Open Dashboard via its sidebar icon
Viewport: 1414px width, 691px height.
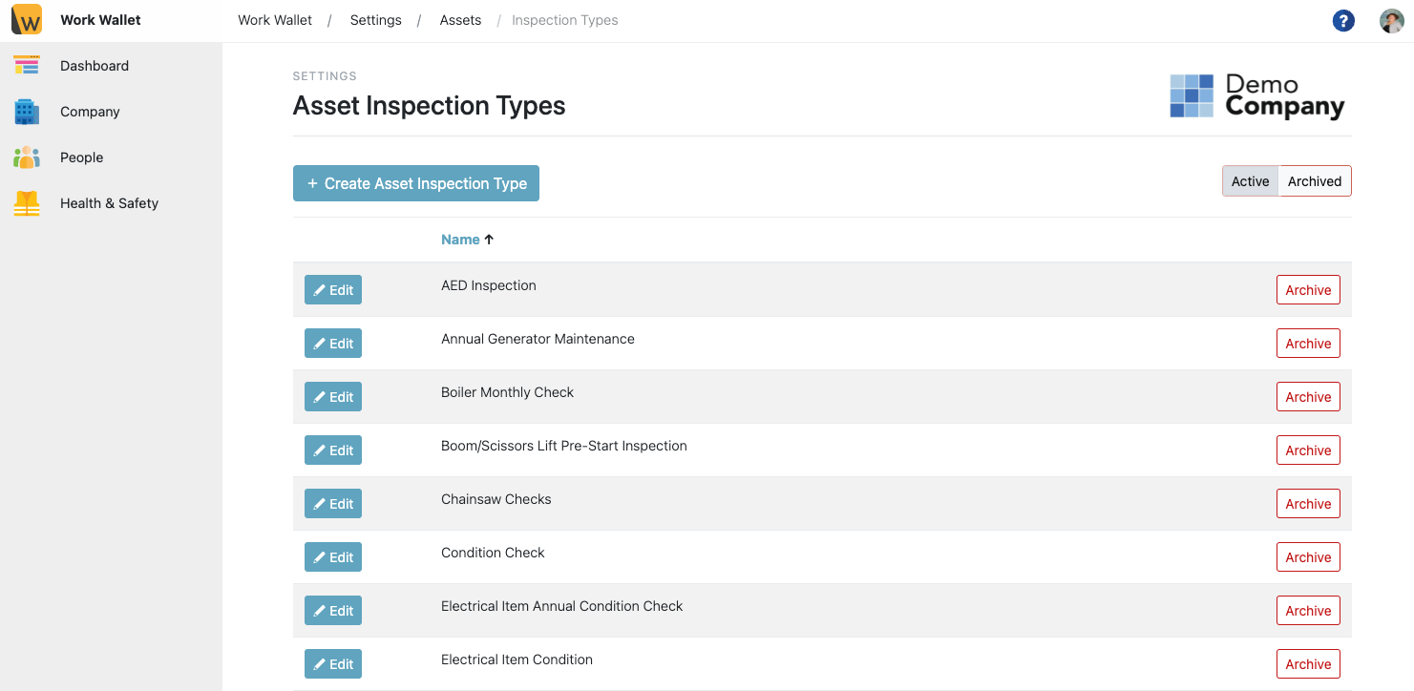27,66
